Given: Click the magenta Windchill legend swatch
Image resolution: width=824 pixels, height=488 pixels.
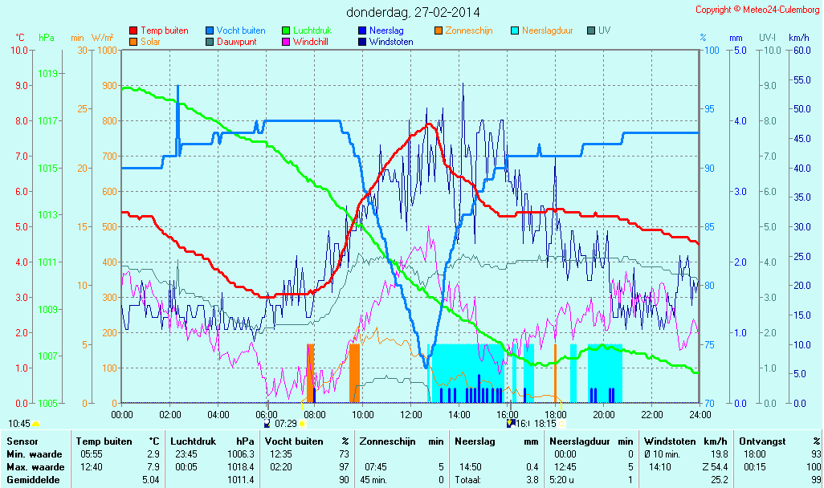Looking at the screenshot, I should tap(285, 42).
